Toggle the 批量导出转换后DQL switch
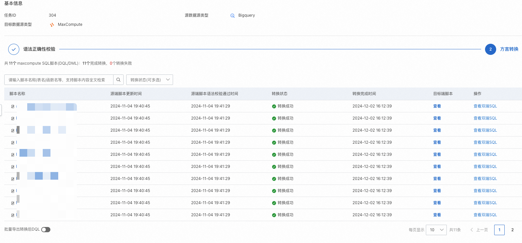 click(46, 230)
